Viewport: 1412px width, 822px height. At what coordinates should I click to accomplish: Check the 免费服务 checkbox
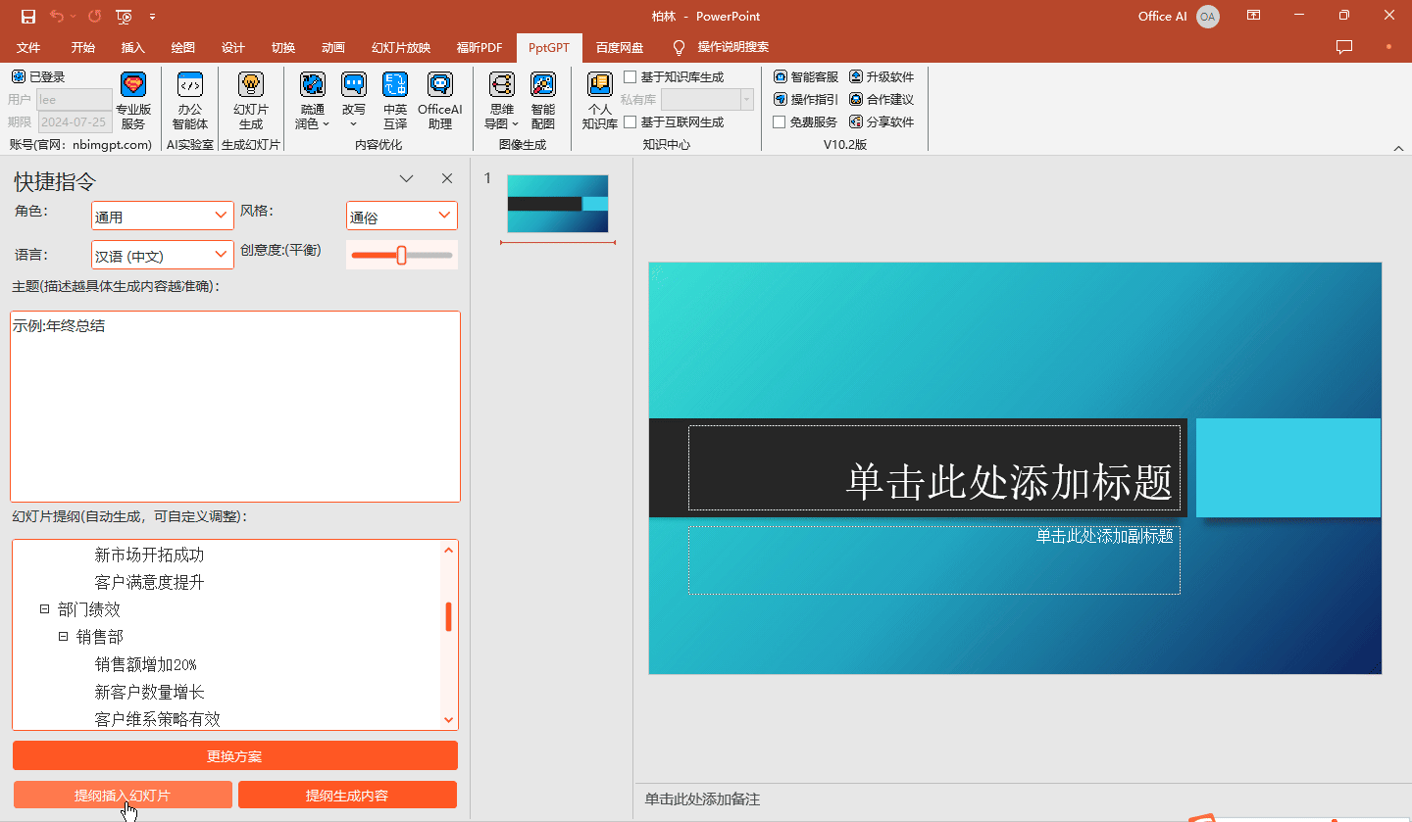[779, 121]
